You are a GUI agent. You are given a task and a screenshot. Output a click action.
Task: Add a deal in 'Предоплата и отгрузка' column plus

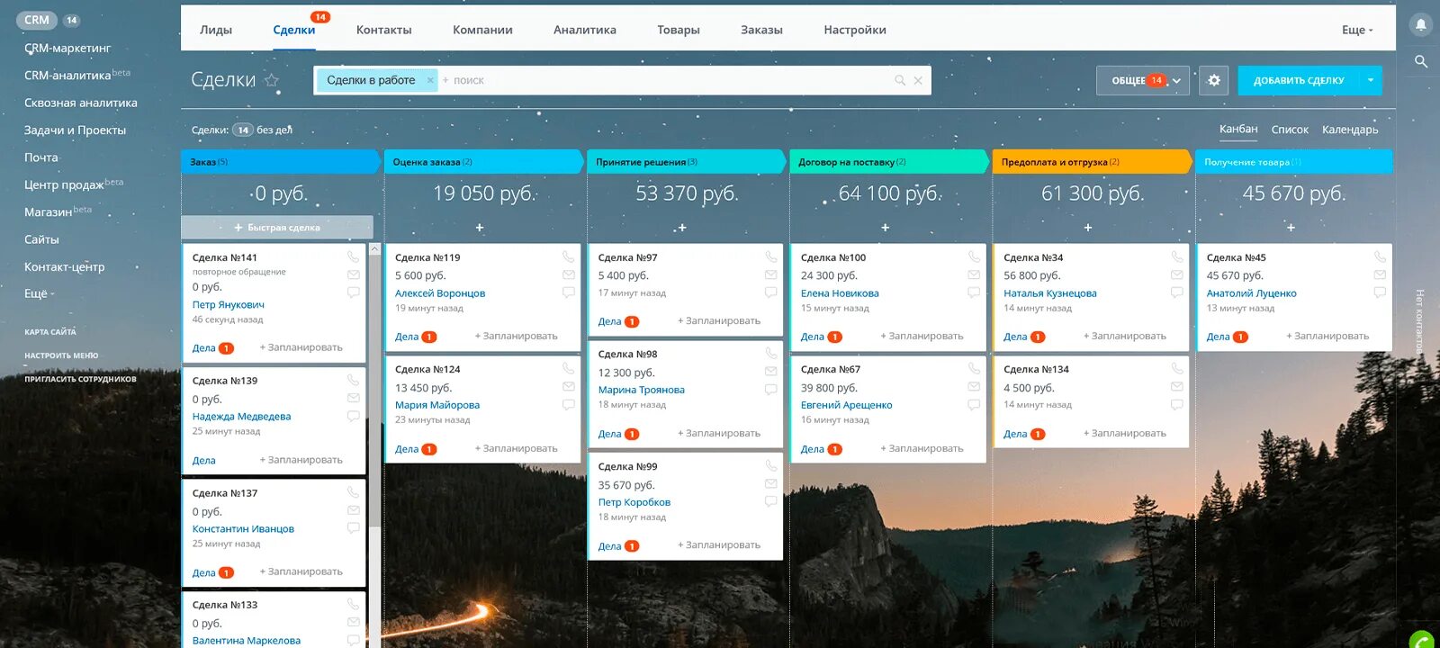click(1088, 228)
